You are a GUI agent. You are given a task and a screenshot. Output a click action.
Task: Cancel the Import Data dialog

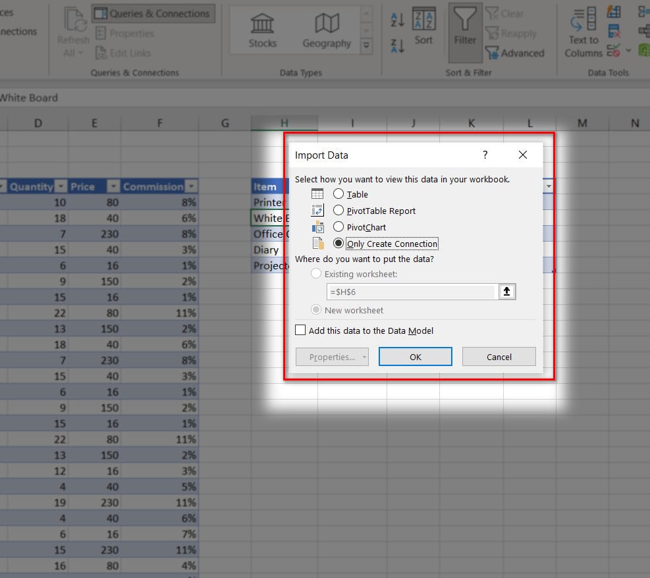point(499,356)
